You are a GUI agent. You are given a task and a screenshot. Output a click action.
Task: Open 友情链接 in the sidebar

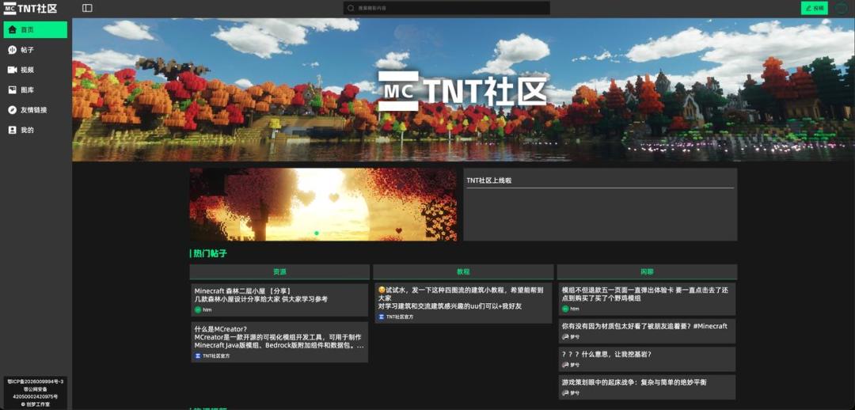pyautogui.click(x=36, y=110)
